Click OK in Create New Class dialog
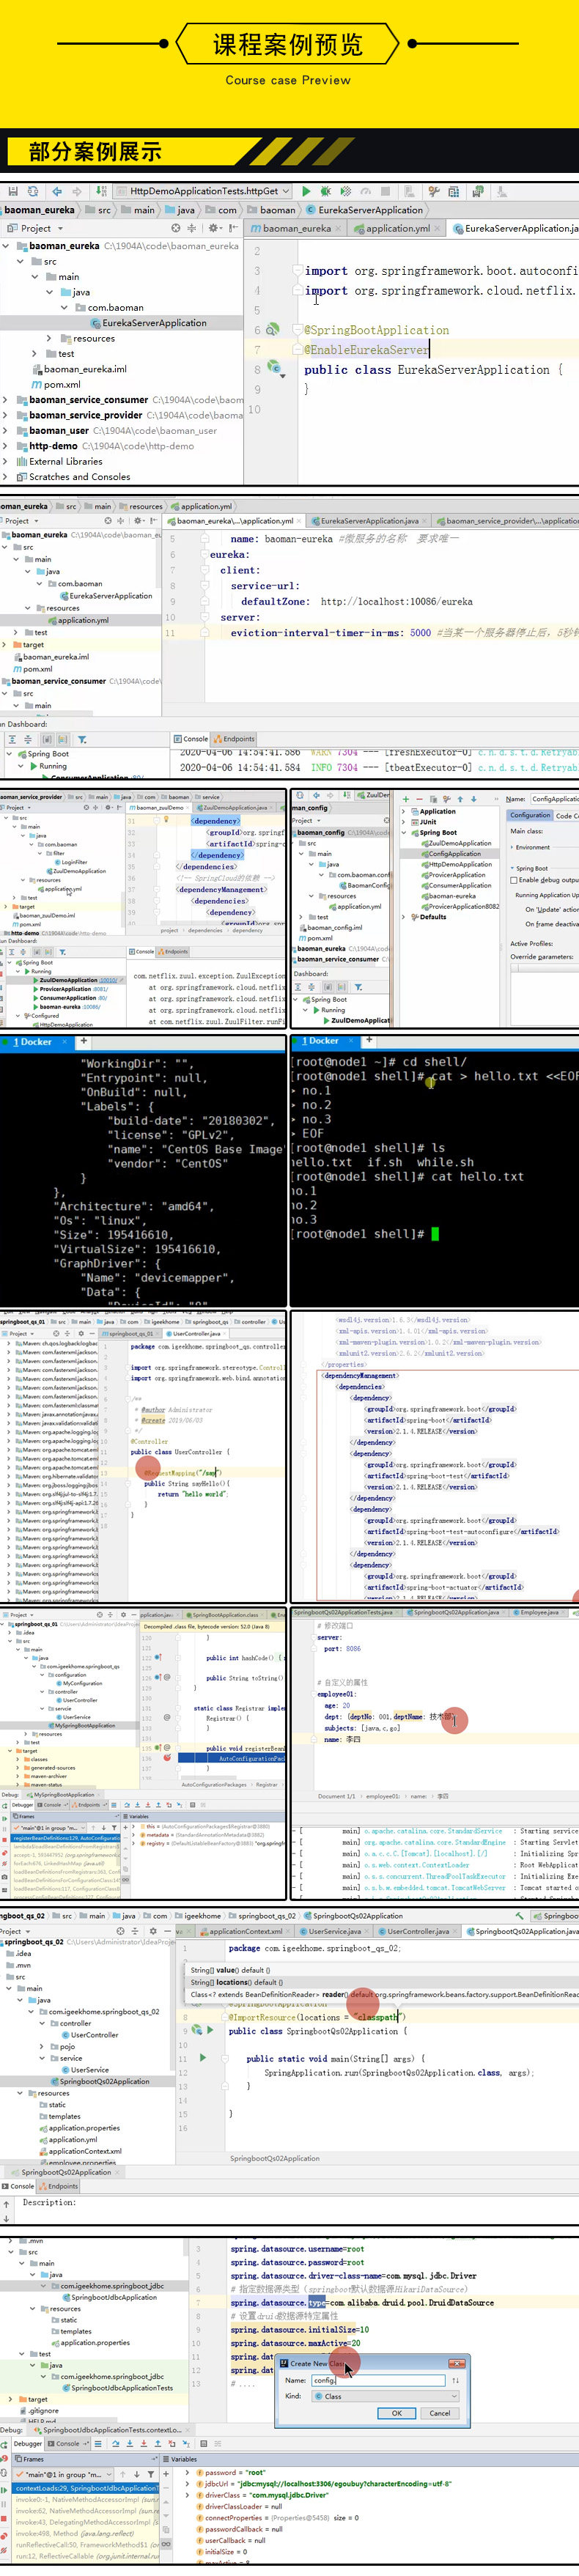This screenshot has width=579, height=2576. coord(396,2413)
